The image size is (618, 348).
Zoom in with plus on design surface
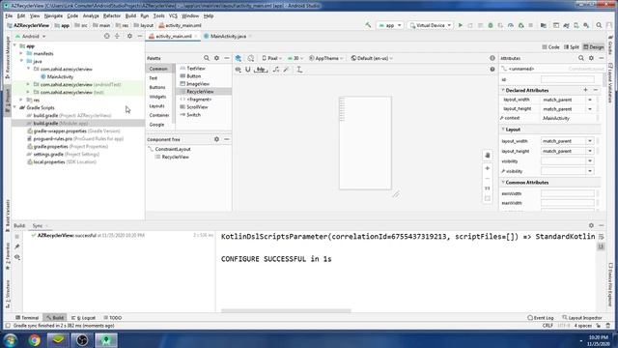coord(488,168)
